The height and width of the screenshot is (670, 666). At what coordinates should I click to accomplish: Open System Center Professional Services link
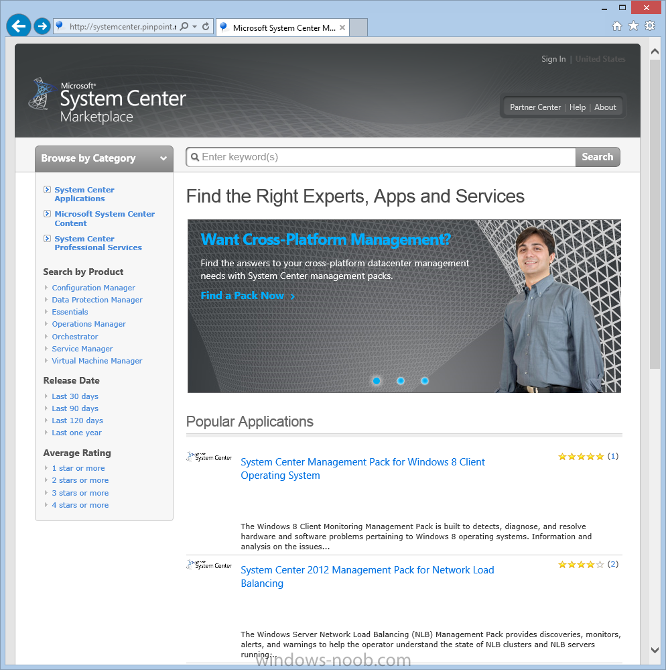98,243
